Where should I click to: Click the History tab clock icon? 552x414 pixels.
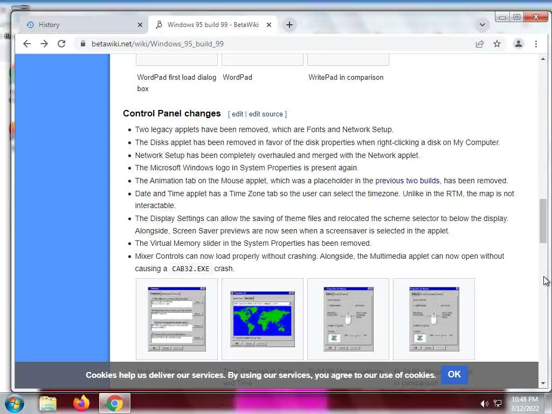point(30,25)
